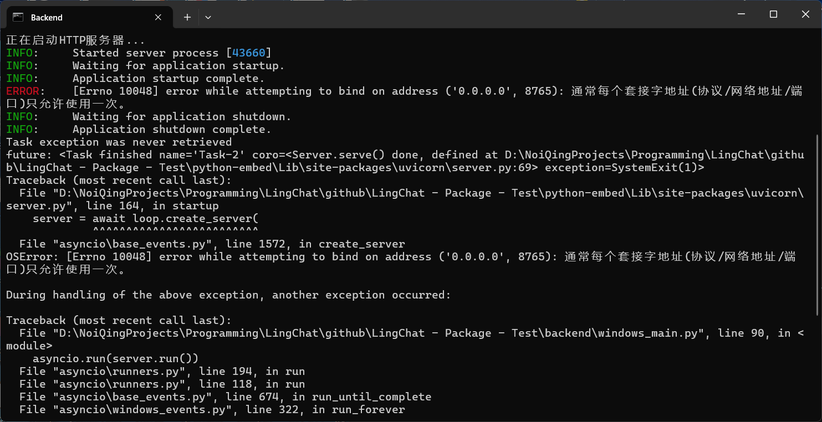822x422 pixels.
Task: Open a new terminal tab
Action: pos(187,17)
